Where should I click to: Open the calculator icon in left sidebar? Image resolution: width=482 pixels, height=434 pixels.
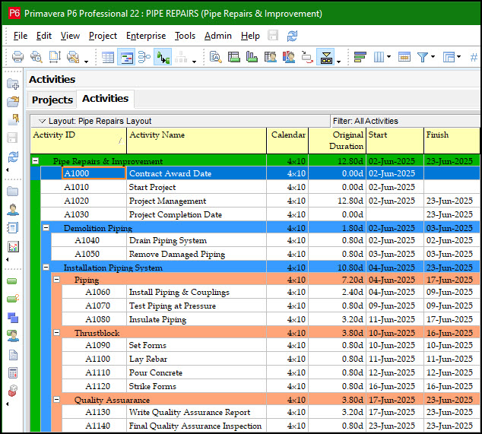13,372
